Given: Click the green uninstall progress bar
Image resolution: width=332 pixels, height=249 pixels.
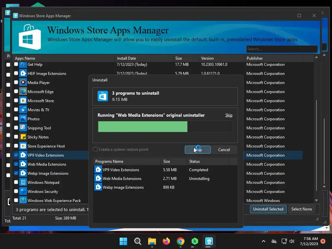Looking at the screenshot, I should click(x=143, y=127).
